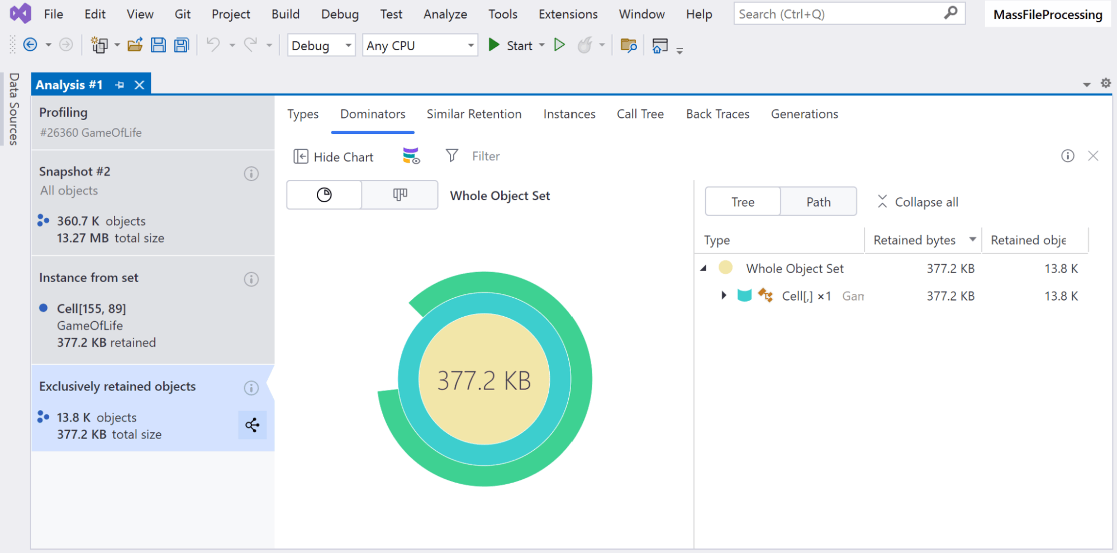Open the Any CPU platform dropdown

tap(420, 46)
